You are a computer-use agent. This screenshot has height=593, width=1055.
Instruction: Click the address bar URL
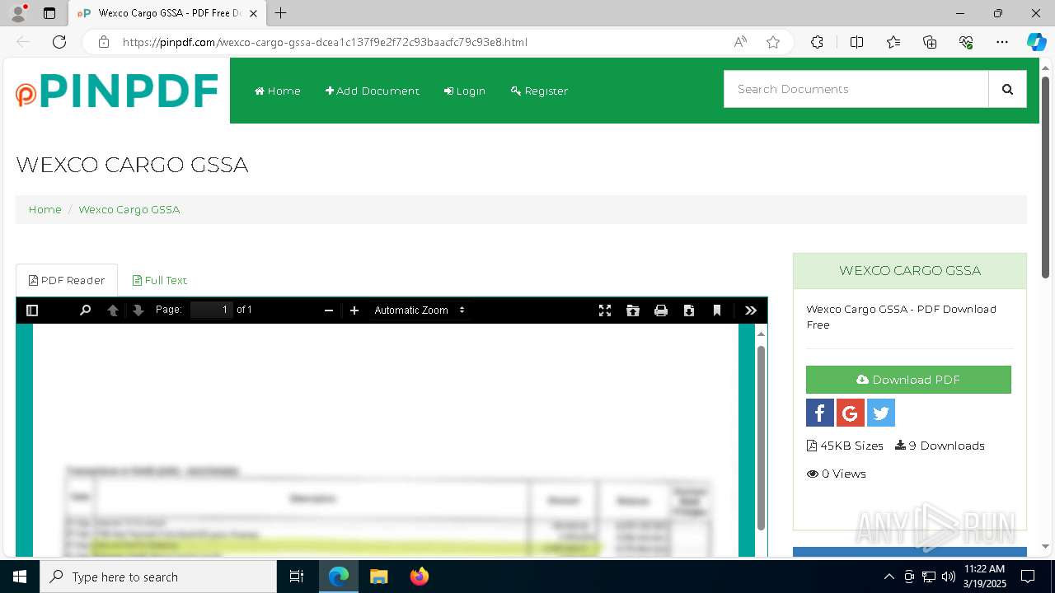tap(325, 42)
